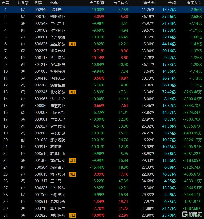This screenshot has height=219, width=204.
Task: Sort by 序号 column header
Action: [x=6, y=3]
